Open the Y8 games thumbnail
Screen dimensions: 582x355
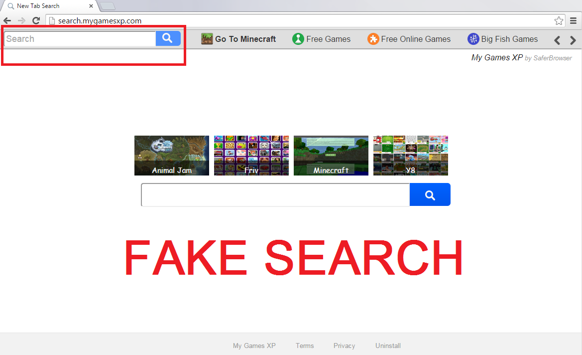click(x=411, y=156)
